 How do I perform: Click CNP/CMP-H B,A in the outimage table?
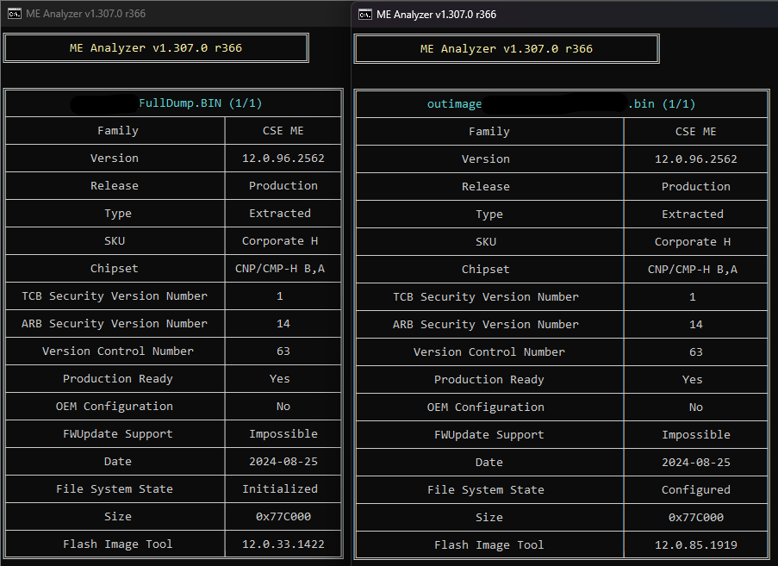coord(692,270)
